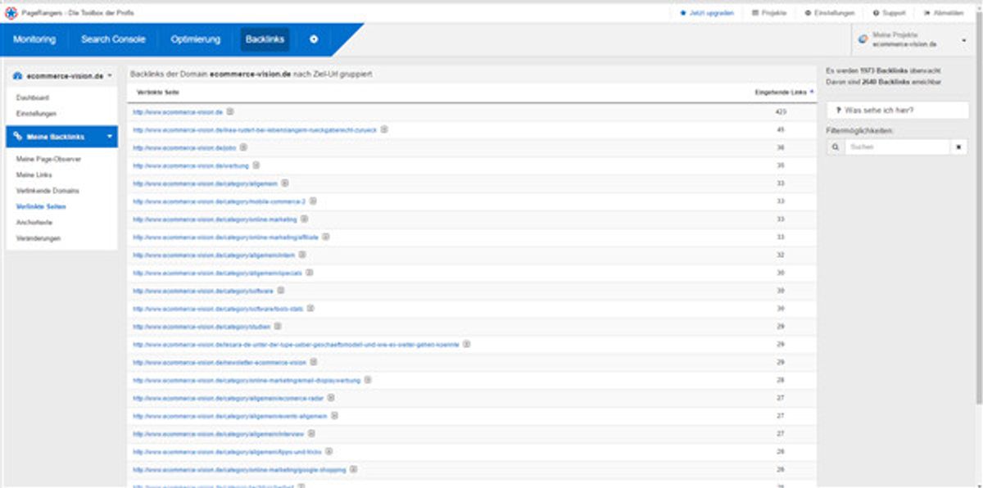Image resolution: width=983 pixels, height=488 pixels.
Task: Focus the Suchen filter input field
Action: click(898, 147)
